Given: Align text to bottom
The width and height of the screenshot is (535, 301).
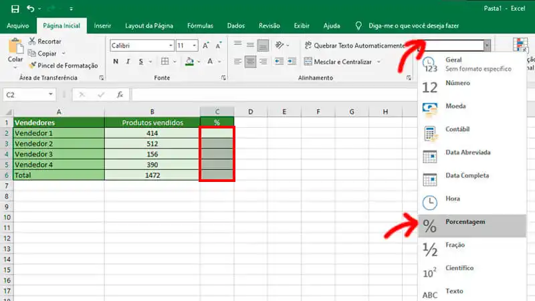Looking at the screenshot, I should pyautogui.click(x=263, y=45).
